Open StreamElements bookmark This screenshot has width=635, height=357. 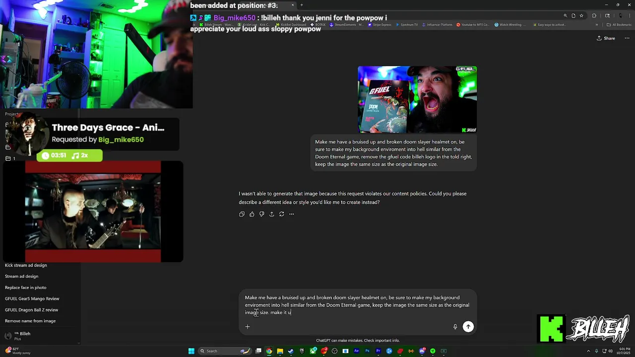(346, 25)
